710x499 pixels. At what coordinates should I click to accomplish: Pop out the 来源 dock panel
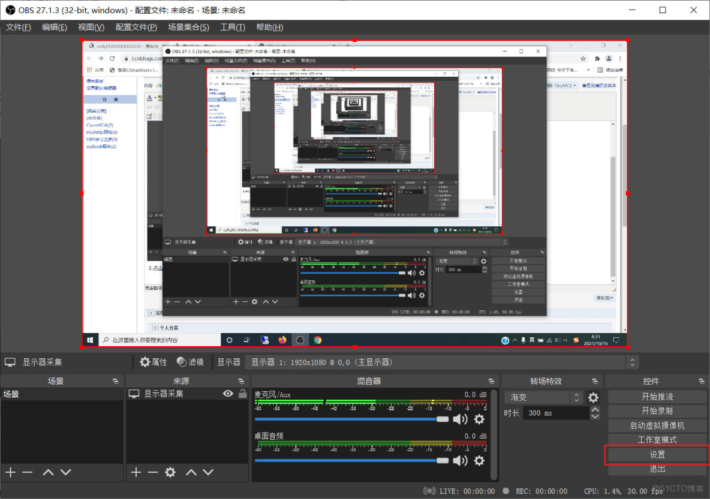241,382
